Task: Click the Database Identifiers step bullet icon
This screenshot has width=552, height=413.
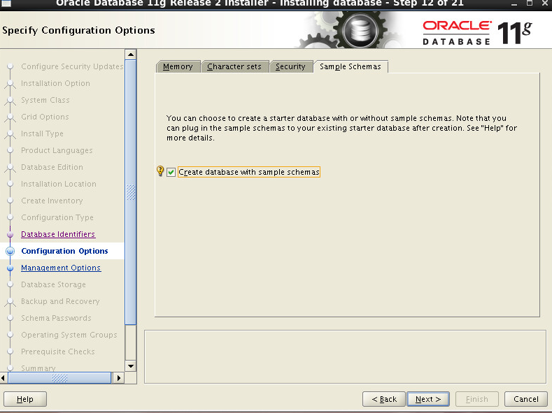Action: tap(10, 234)
